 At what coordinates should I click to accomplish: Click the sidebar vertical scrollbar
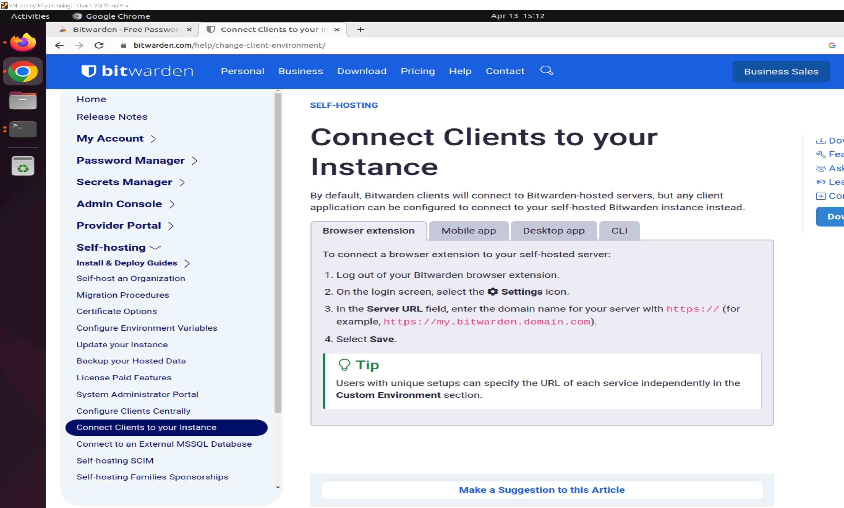pyautogui.click(x=278, y=253)
